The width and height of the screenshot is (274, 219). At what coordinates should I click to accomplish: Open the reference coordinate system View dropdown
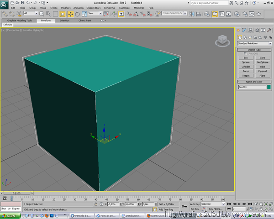(x=94, y=14)
